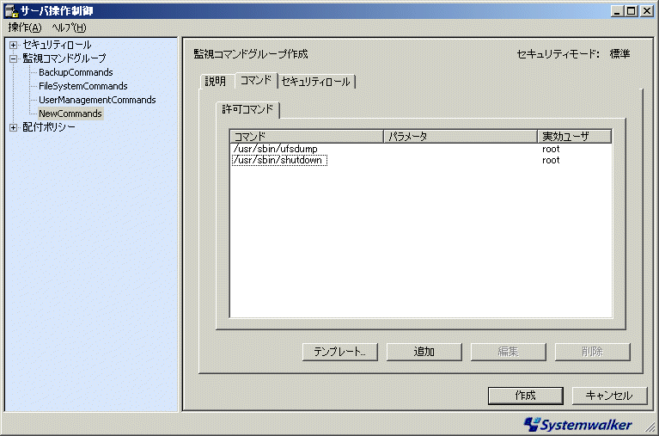
Task: Expand the 配付ポリシー tree node
Action: pos(14,127)
